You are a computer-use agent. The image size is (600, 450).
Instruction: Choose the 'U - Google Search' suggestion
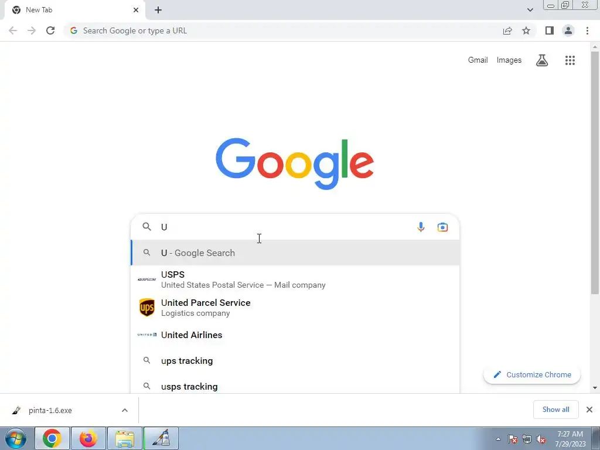coord(295,253)
